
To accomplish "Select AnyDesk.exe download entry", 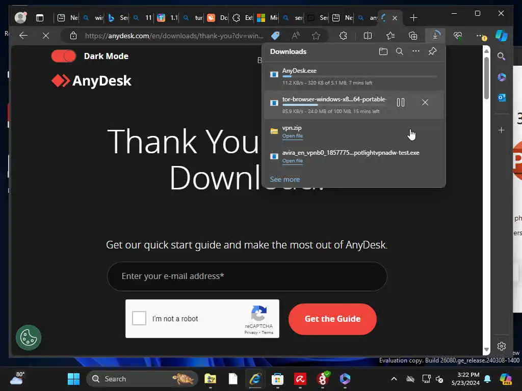I will pos(354,76).
